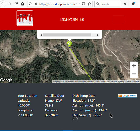Bookmark this page with the star

[89, 4]
